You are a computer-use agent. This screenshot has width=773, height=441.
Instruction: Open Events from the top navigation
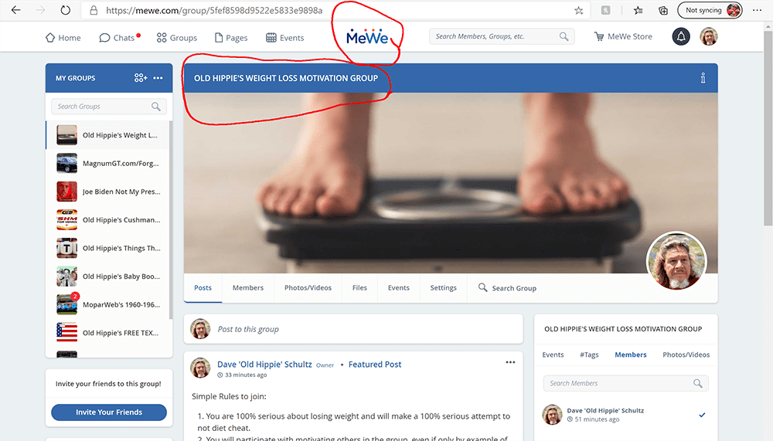point(285,37)
